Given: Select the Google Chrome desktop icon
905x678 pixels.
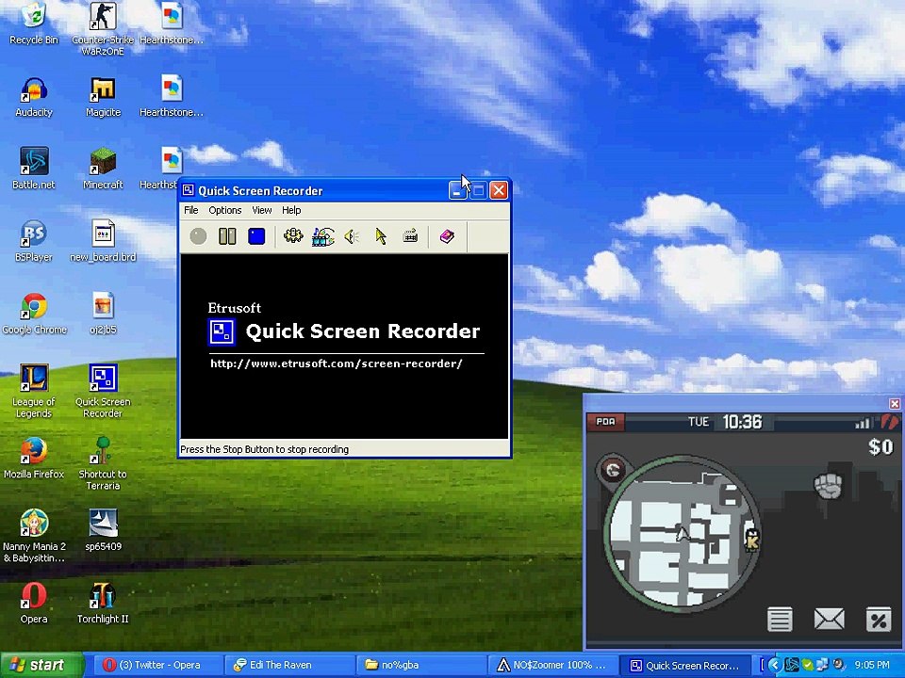Looking at the screenshot, I should pyautogui.click(x=34, y=315).
